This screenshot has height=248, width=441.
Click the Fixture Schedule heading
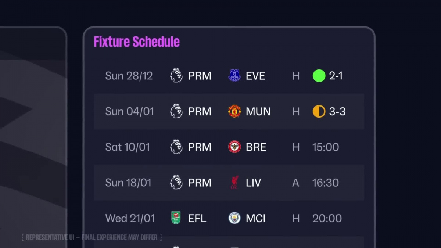(x=137, y=42)
